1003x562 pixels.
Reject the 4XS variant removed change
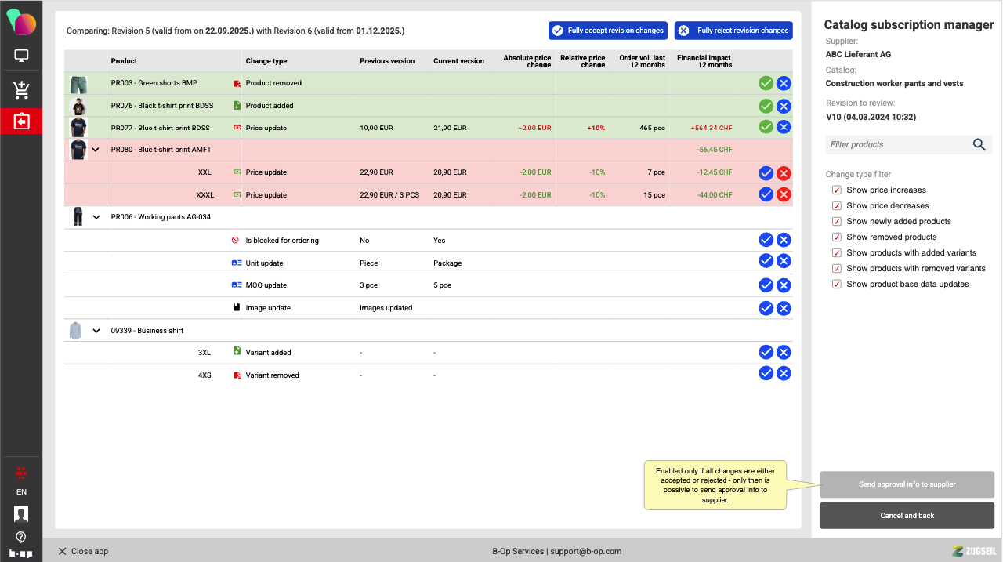click(784, 374)
